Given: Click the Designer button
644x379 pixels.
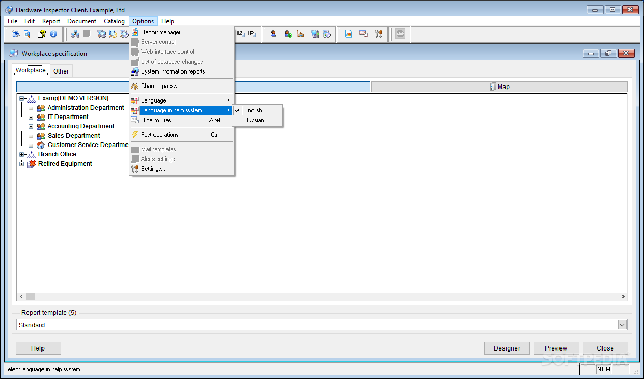Looking at the screenshot, I should [x=507, y=348].
